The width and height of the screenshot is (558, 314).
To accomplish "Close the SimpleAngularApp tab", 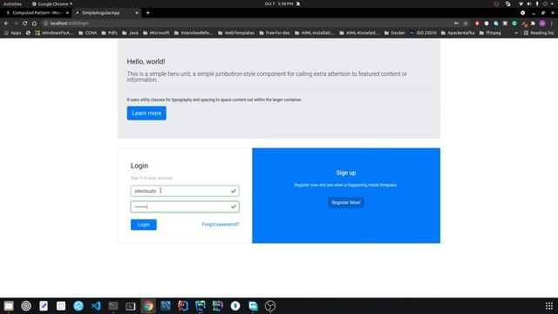I will pos(137,13).
